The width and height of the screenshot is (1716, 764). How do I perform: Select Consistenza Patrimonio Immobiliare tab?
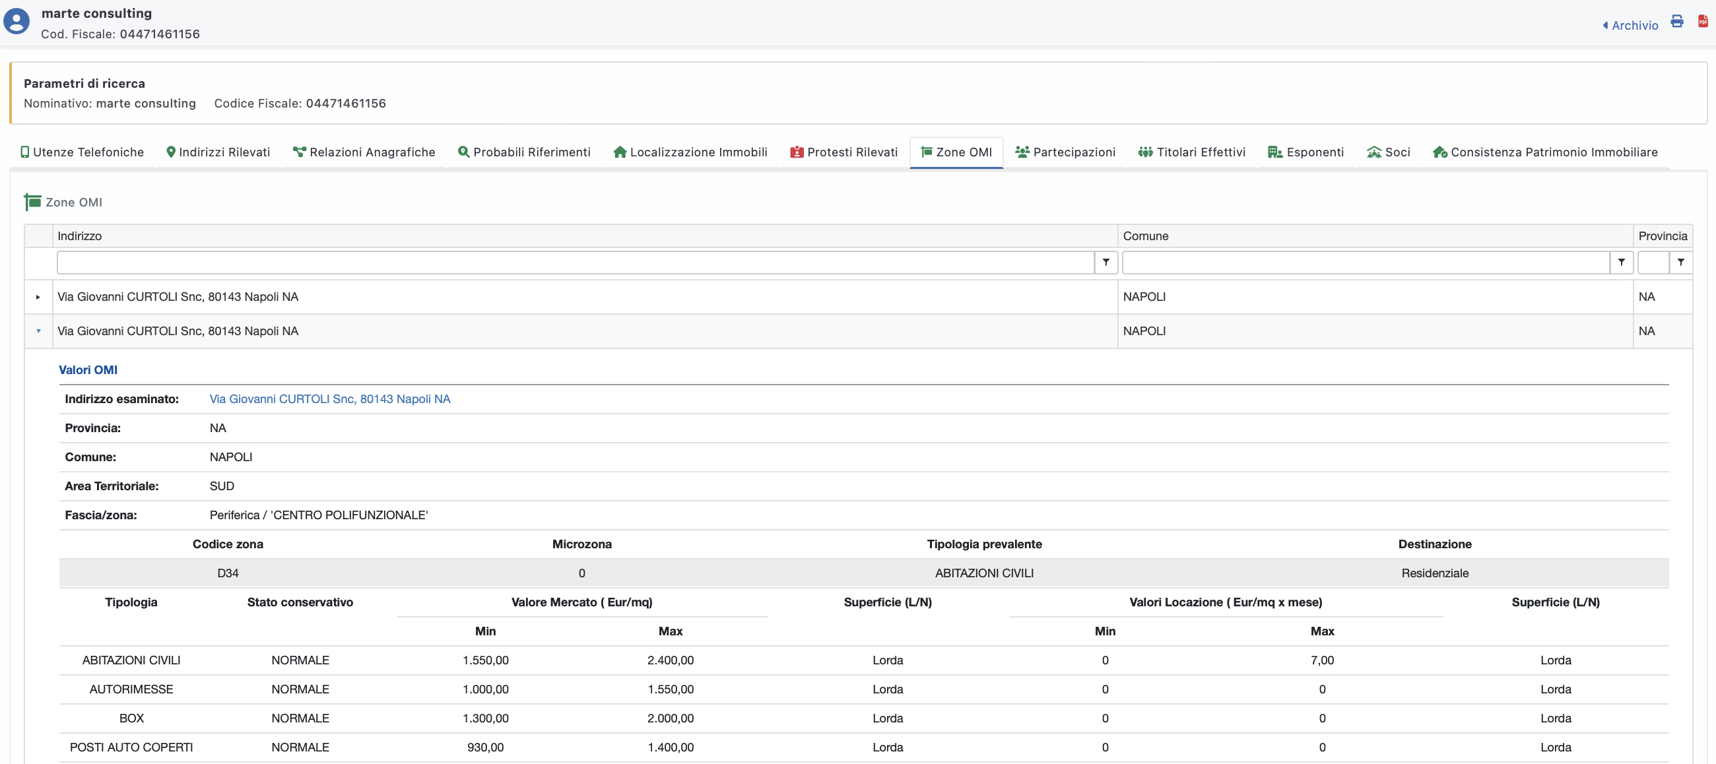[1545, 152]
